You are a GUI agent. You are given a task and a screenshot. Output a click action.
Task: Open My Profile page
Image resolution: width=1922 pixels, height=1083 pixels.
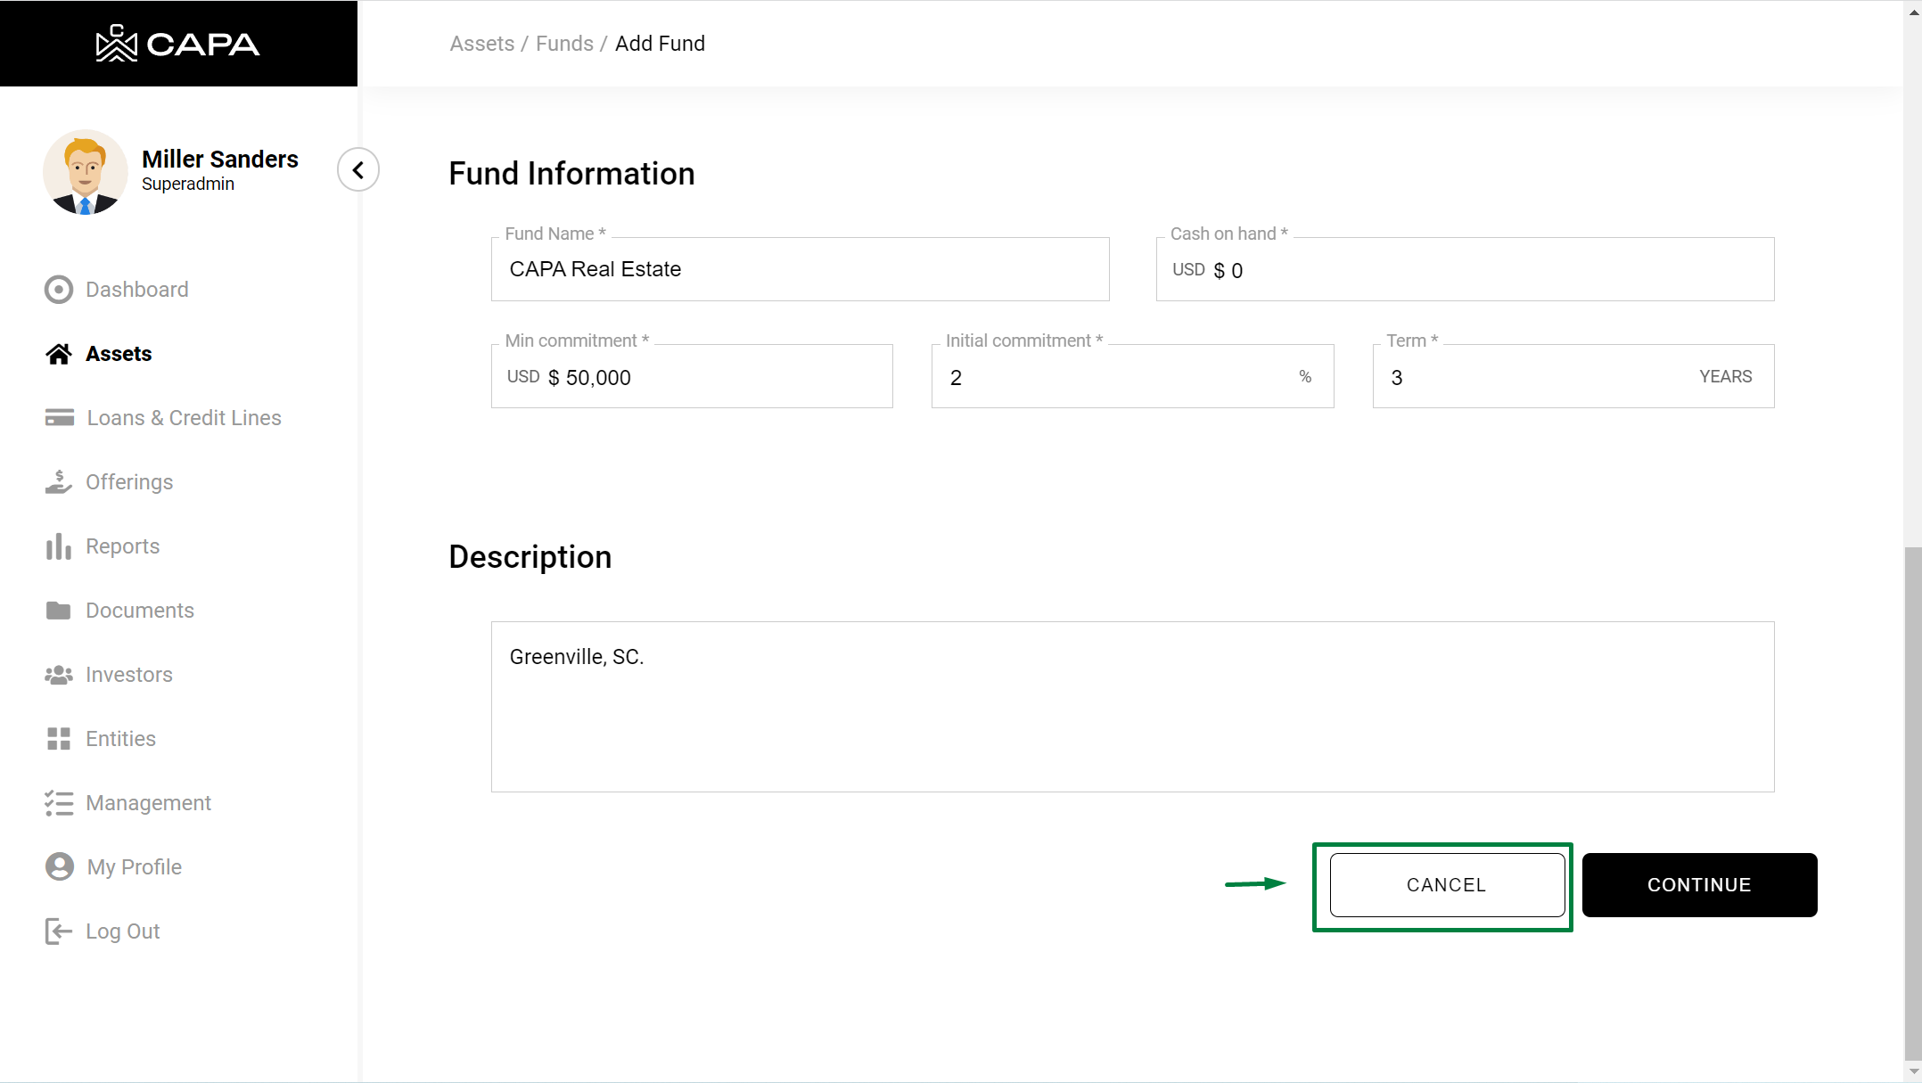point(134,867)
